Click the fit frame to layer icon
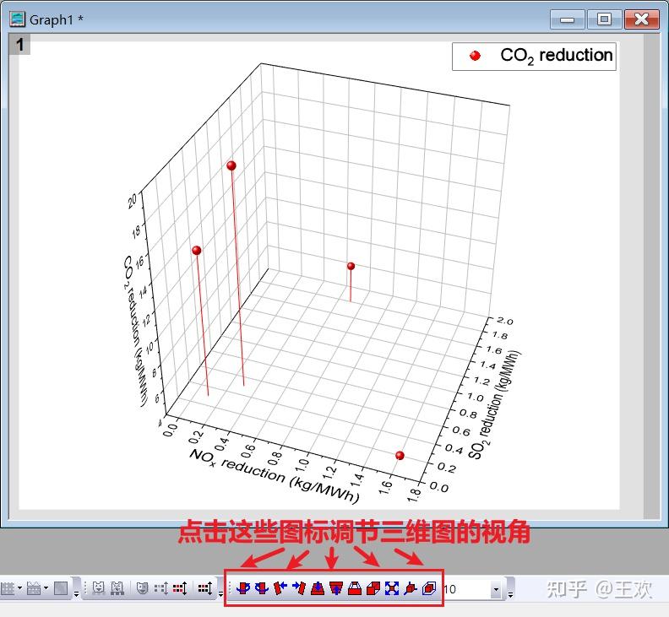Viewport: 669px width, 617px height. coord(392,588)
